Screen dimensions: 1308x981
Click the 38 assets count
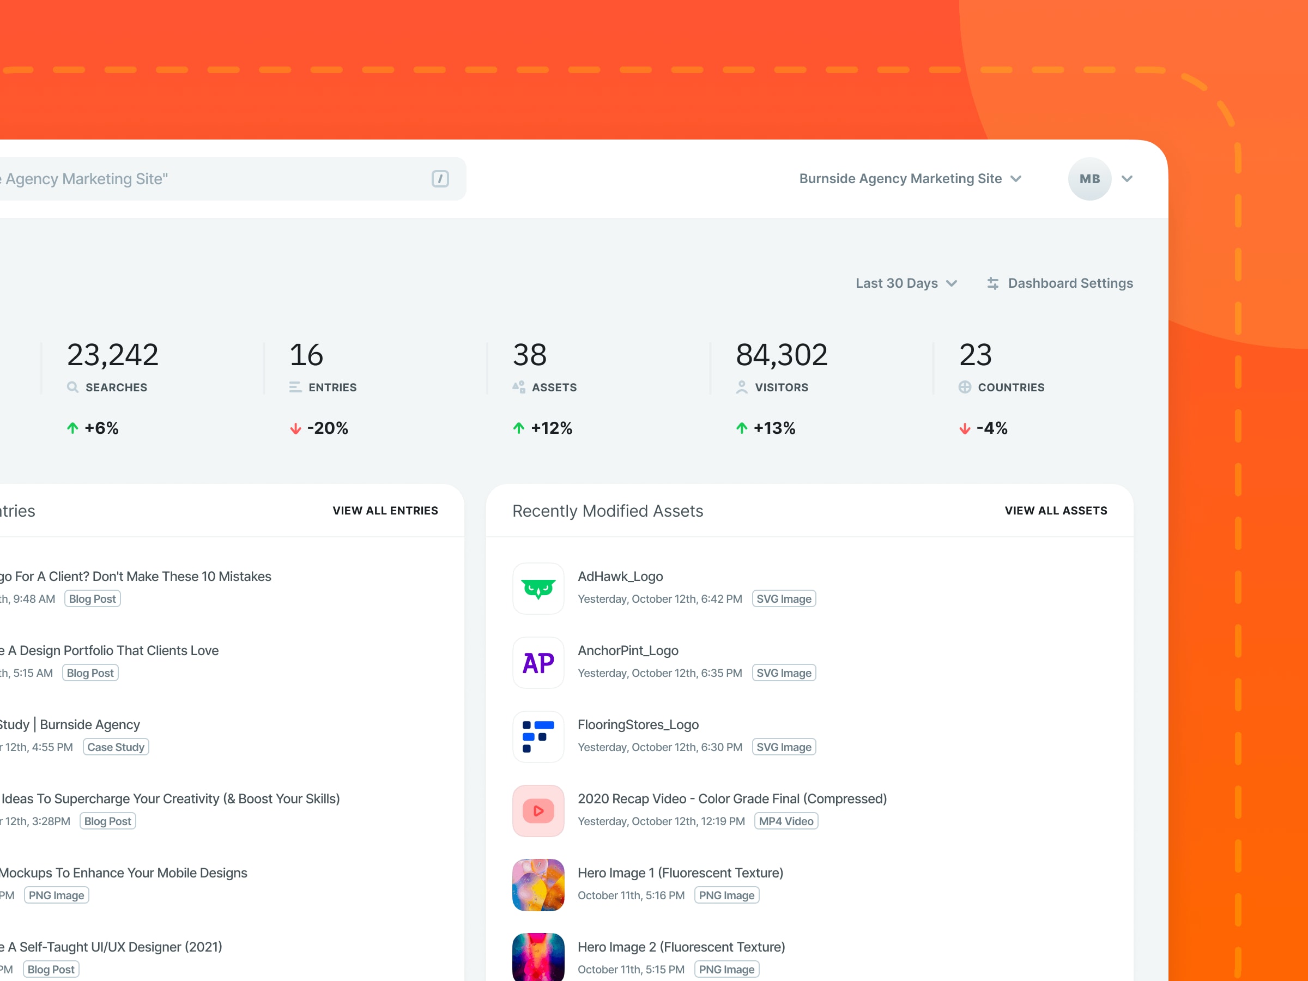coord(530,355)
